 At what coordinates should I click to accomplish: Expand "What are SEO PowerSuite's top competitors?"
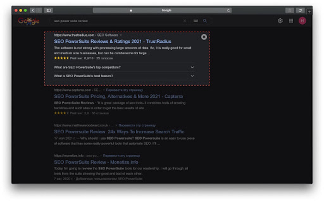(192, 67)
